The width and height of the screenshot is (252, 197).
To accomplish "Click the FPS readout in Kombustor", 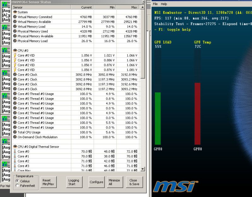I will (x=191, y=18).
